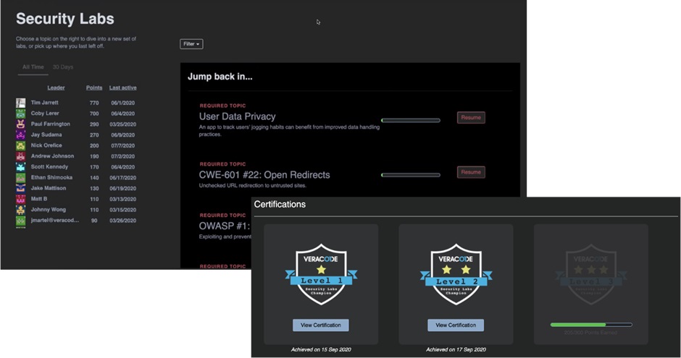Sort leaderboard by Last active column

(123, 88)
